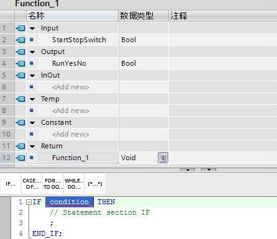Click the interface icon on InOut row
Screen dimensions: 277x239
(x=20, y=75)
